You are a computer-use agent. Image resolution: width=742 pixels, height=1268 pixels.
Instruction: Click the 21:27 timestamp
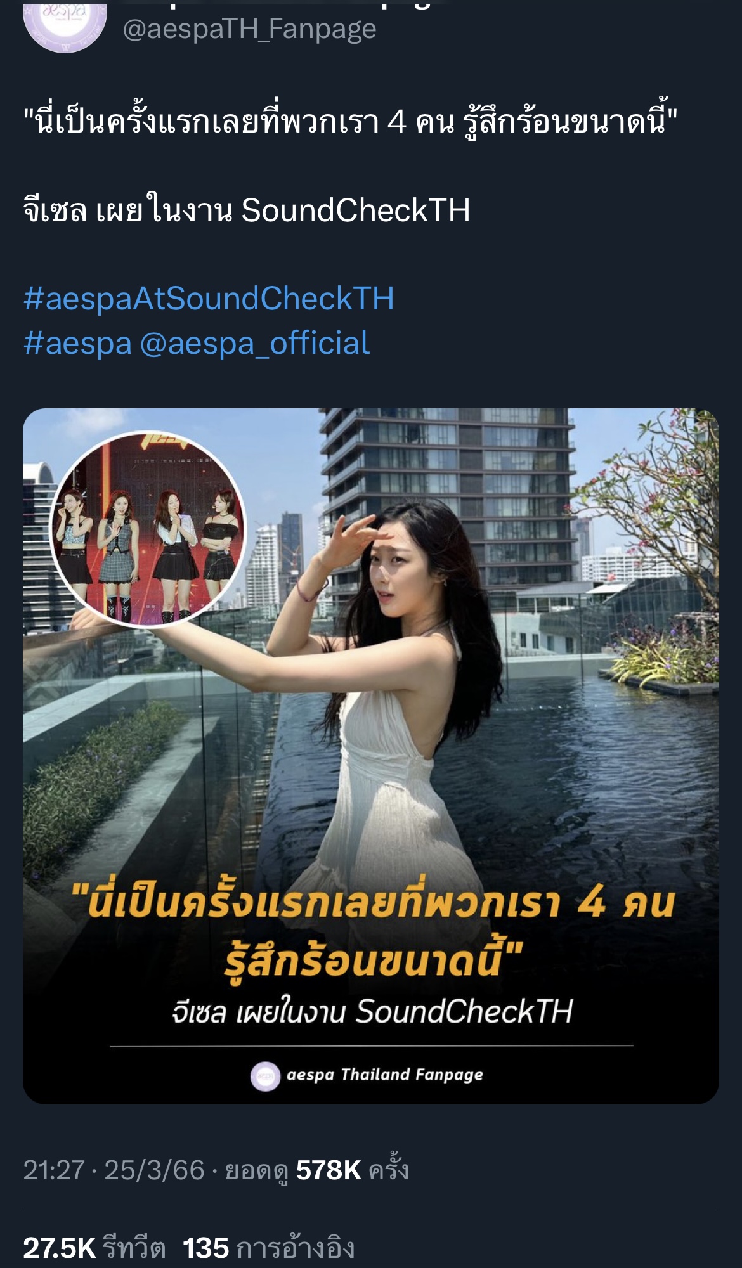(54, 1170)
